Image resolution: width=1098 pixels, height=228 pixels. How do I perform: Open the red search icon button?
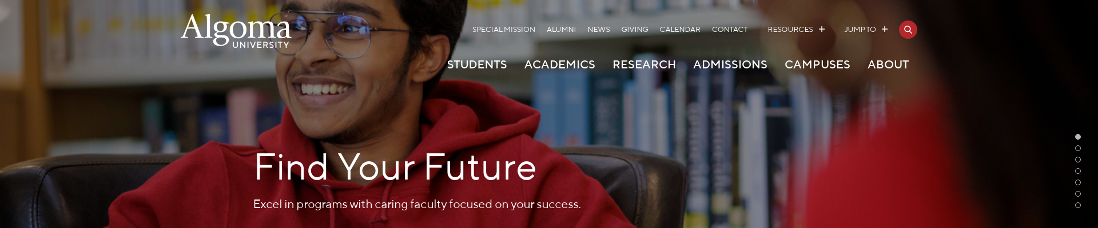(908, 30)
